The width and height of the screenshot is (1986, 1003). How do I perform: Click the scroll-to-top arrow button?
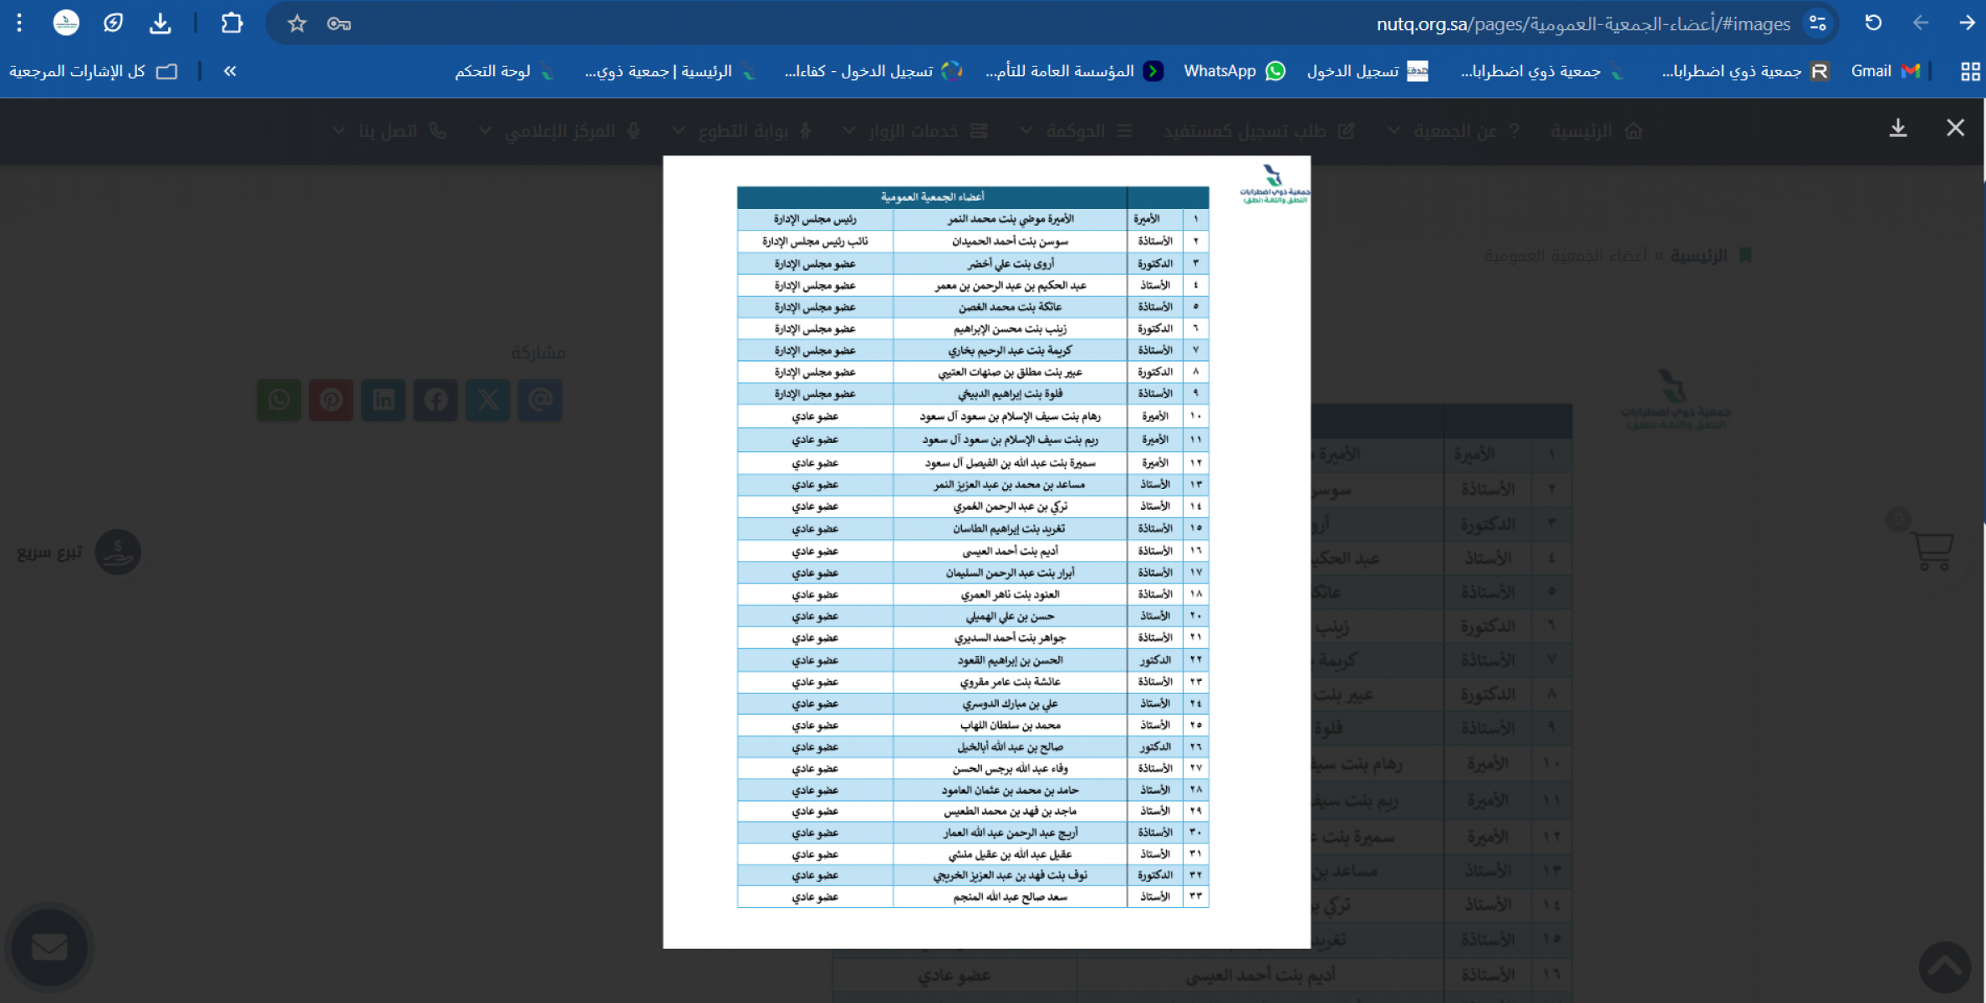point(1945,968)
